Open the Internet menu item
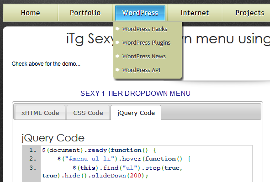 195,13
